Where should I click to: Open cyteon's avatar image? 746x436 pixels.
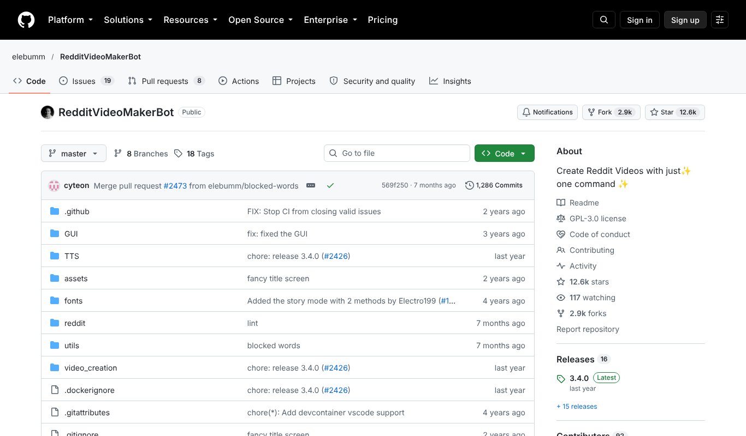click(54, 185)
